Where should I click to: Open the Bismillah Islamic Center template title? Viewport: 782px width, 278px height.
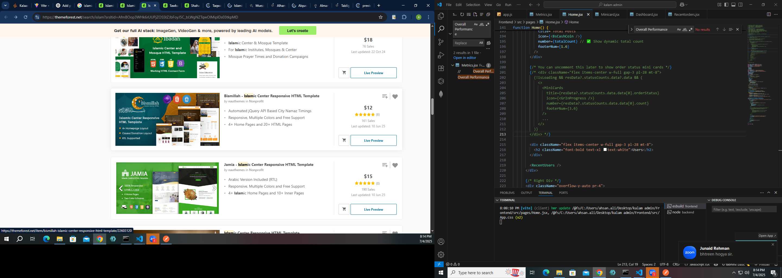[x=272, y=96]
